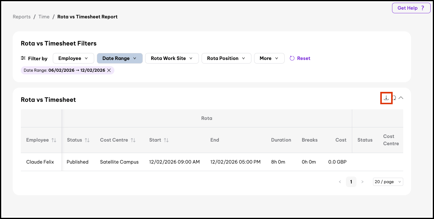Open the Rota Position filter dropdown
This screenshot has width=434, height=219.
[226, 58]
